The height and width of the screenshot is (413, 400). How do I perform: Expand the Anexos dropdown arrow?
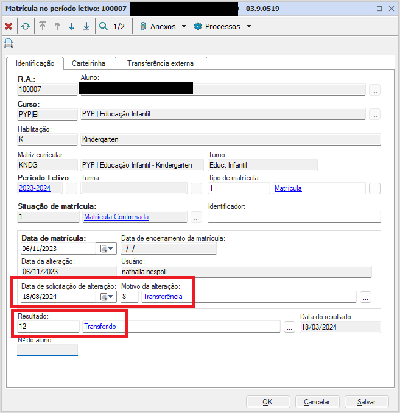184,26
